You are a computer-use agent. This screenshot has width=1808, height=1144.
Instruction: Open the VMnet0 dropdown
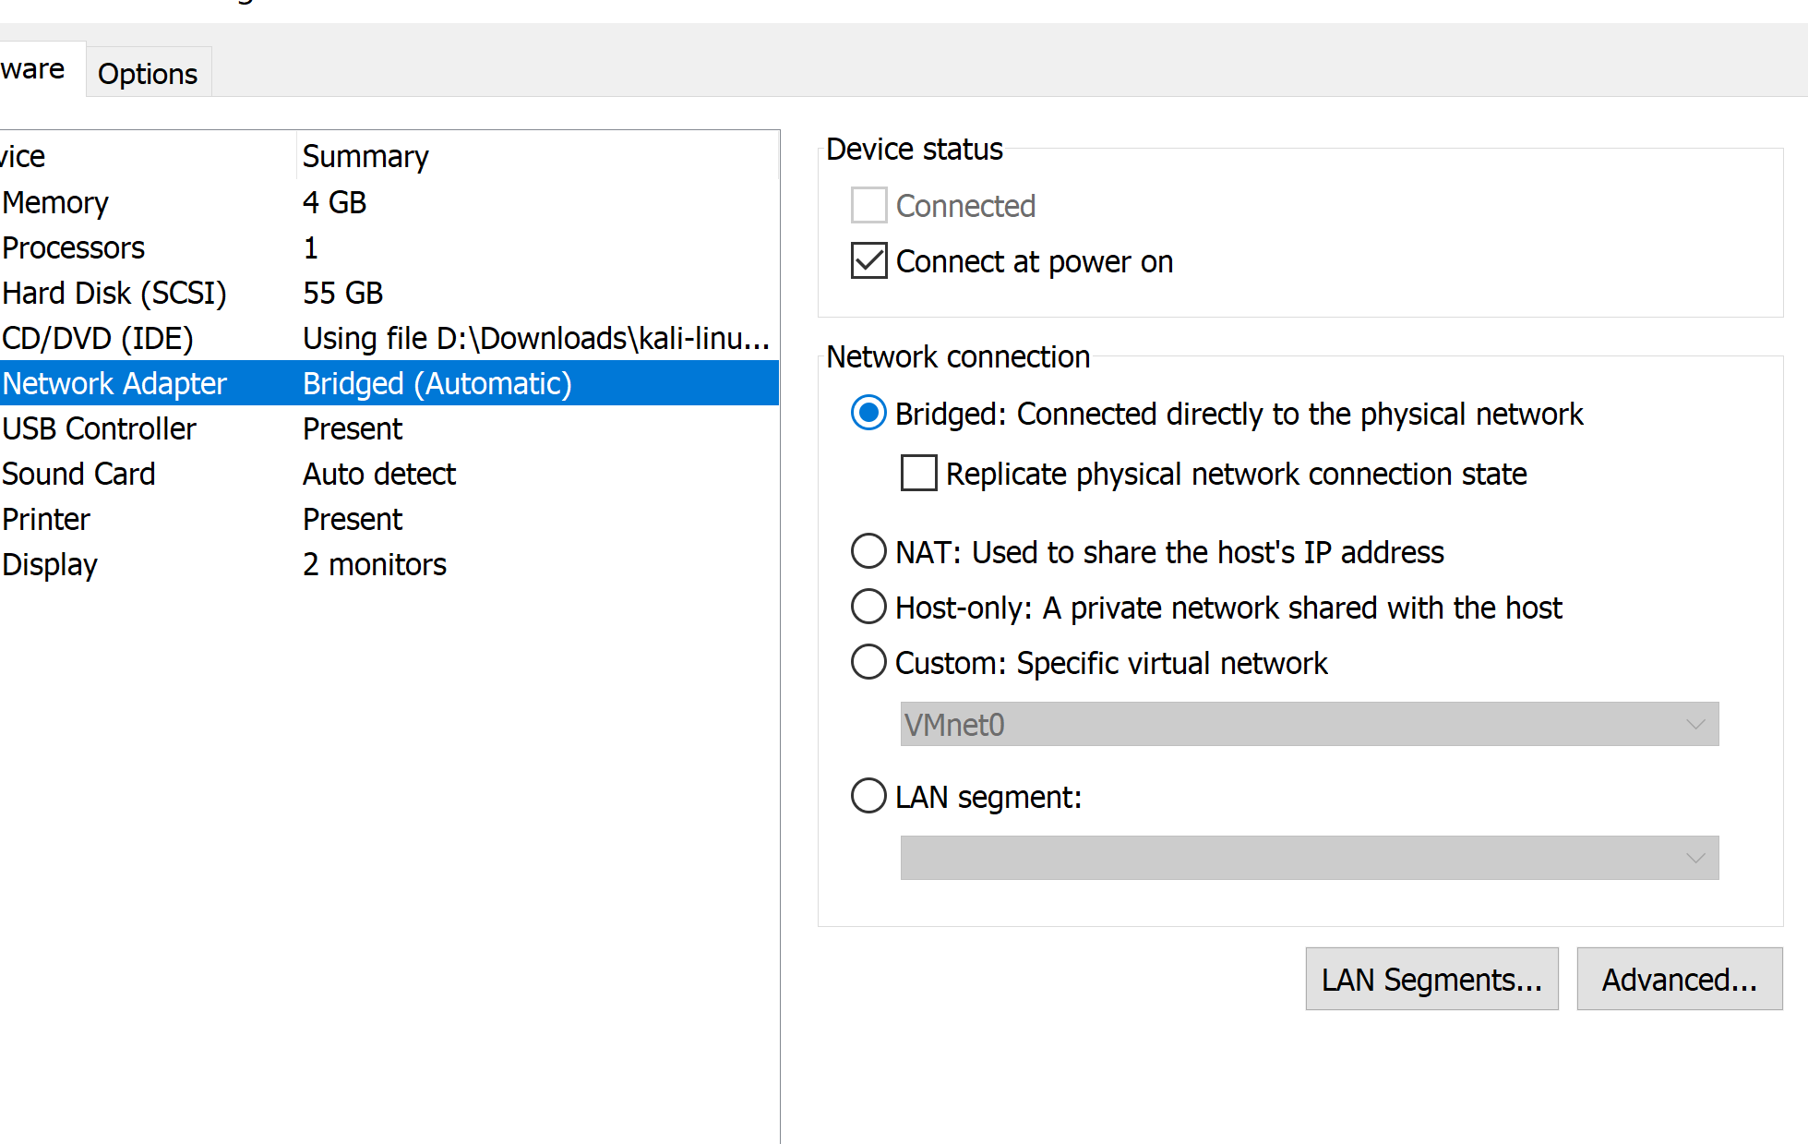tap(1309, 724)
